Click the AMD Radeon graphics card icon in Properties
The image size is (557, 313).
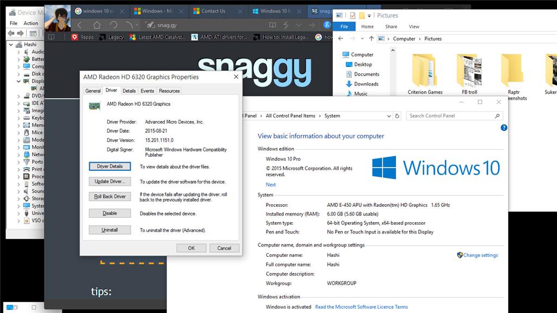(95, 106)
